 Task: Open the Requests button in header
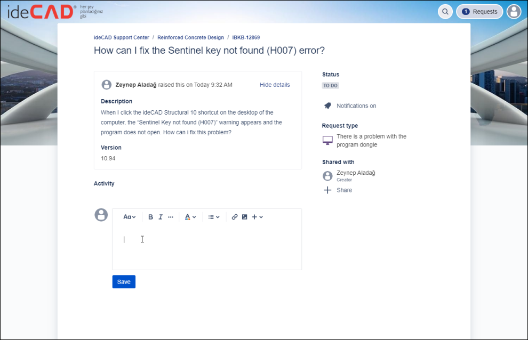tap(479, 12)
